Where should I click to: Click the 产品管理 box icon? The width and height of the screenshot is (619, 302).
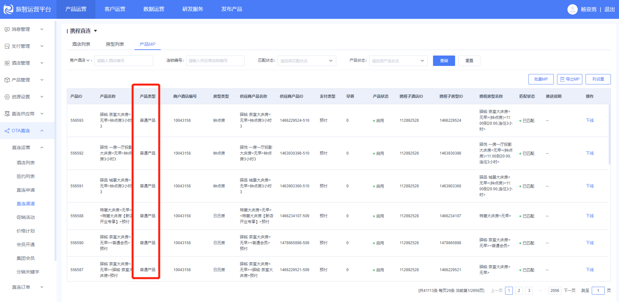[7, 80]
